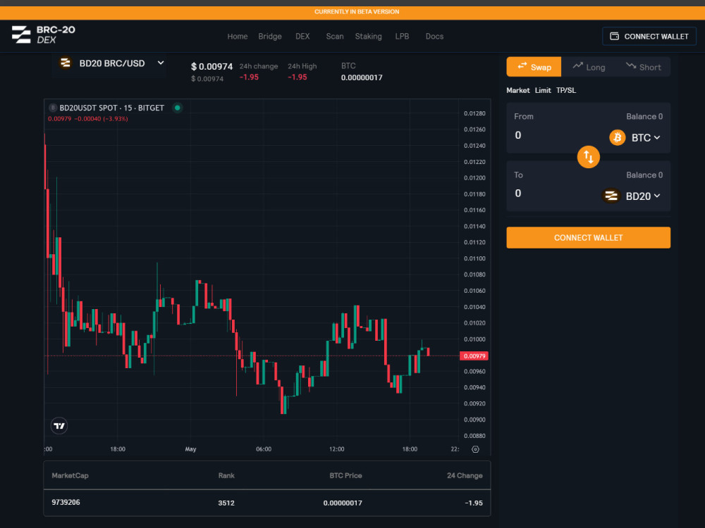Image resolution: width=705 pixels, height=528 pixels.
Task: Click the swap direction arrows button
Action: 588,157
